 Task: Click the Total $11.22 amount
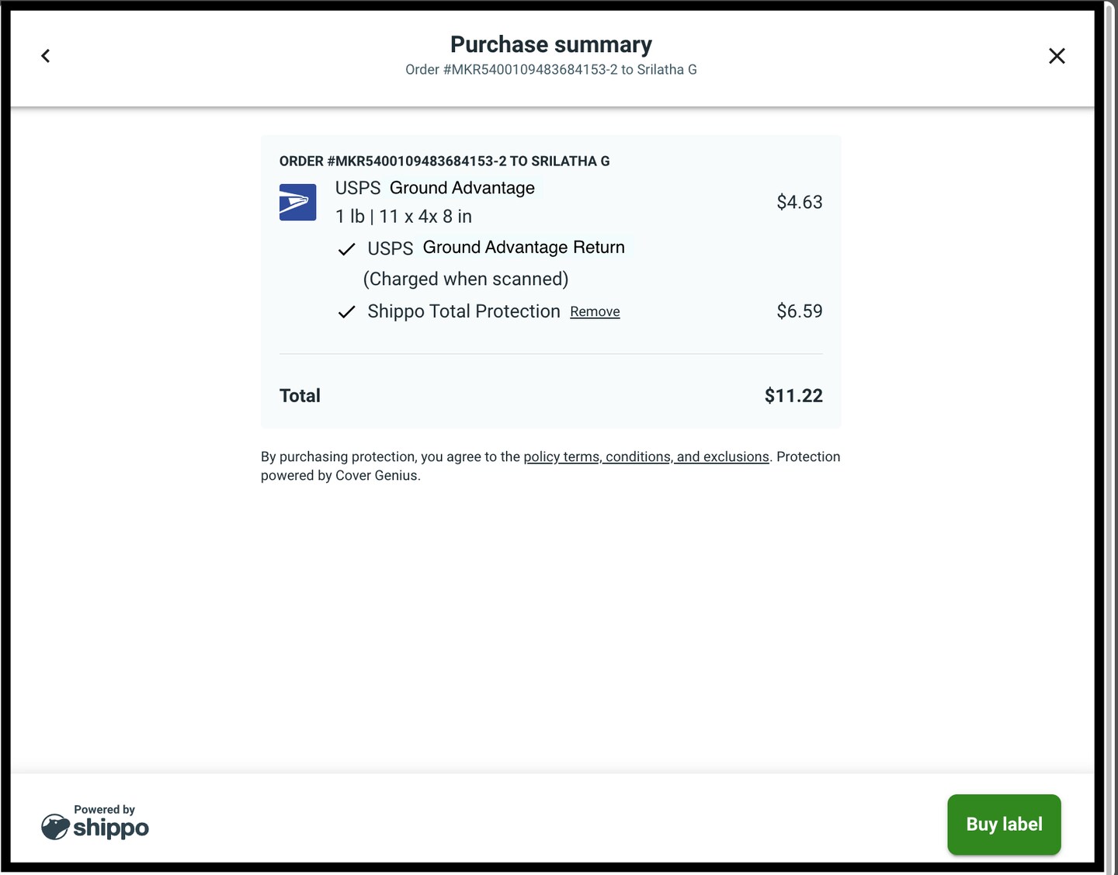pyautogui.click(x=793, y=395)
